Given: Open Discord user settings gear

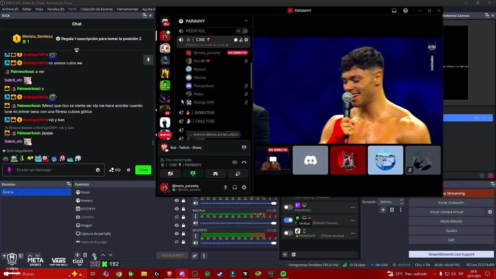Looking at the screenshot, I should [x=244, y=187].
